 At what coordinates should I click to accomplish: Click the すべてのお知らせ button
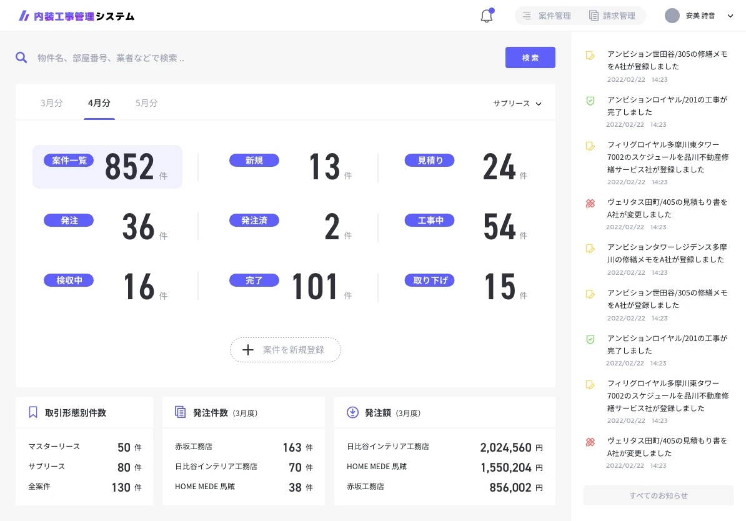point(659,495)
